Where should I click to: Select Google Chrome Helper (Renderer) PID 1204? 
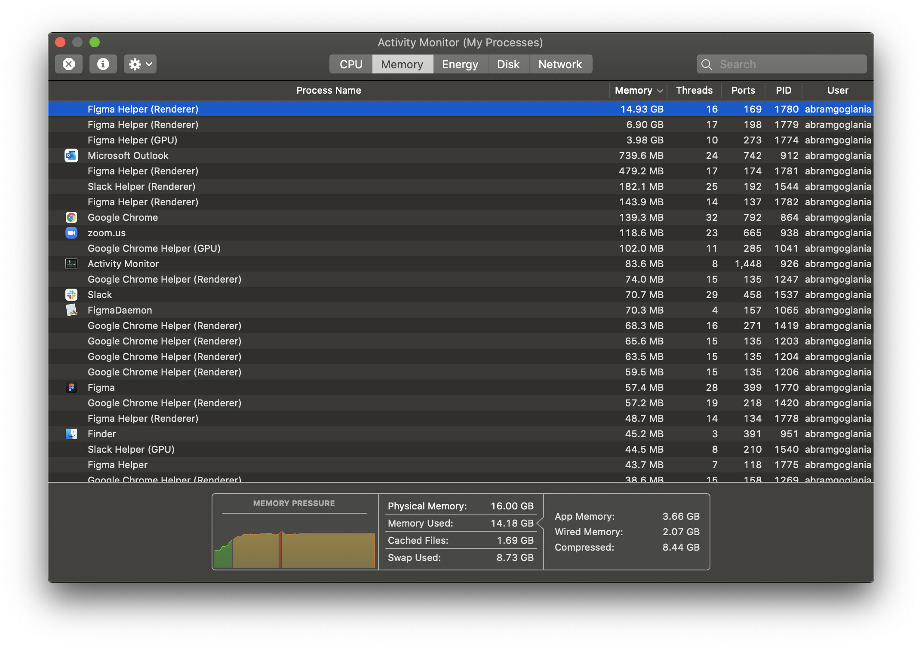click(461, 357)
